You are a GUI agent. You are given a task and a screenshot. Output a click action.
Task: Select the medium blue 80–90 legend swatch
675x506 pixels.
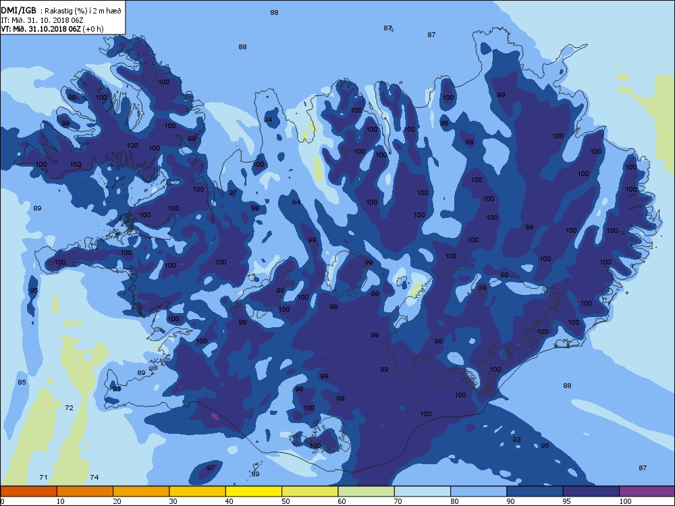coord(479,491)
